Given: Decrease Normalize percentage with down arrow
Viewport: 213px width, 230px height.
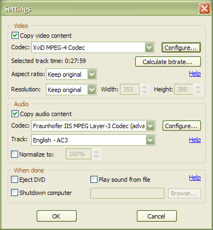Looking at the screenshot, I should (96, 157).
